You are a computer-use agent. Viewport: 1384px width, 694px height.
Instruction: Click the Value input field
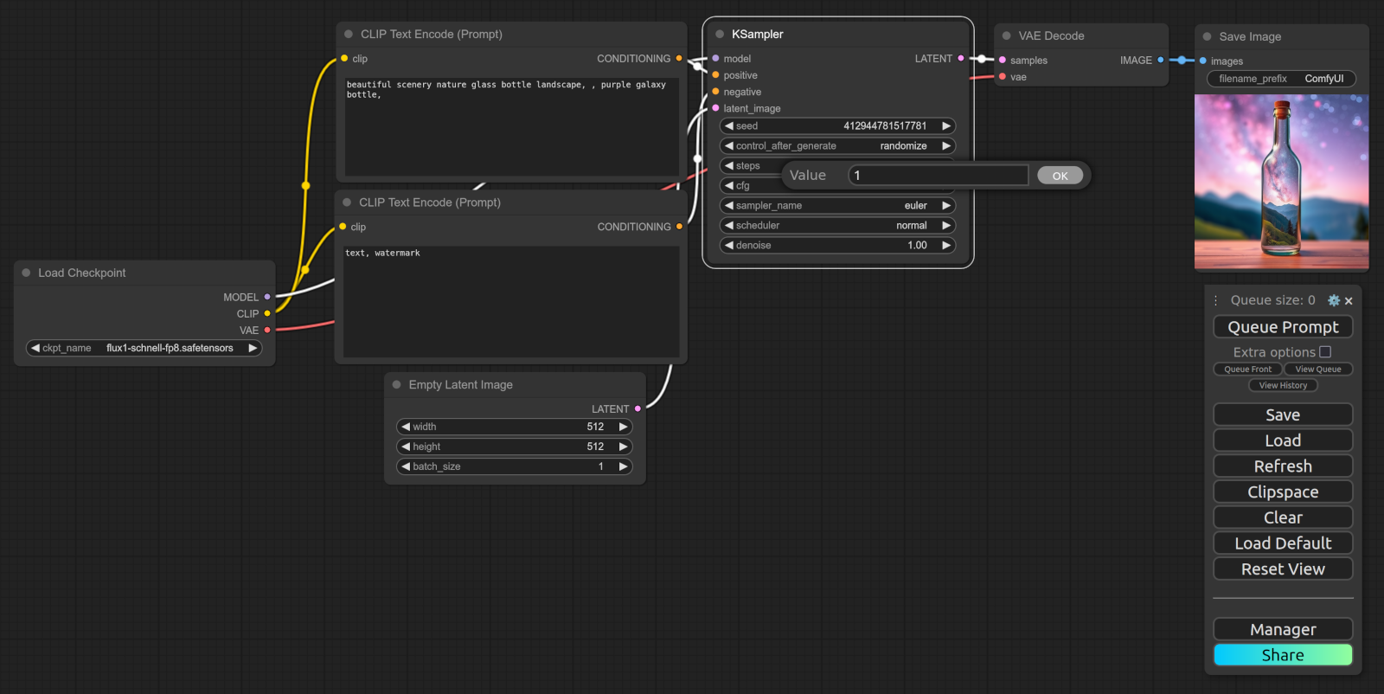click(939, 176)
